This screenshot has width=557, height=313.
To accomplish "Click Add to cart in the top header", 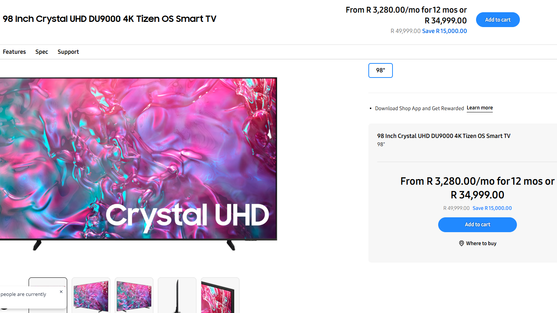I will (x=498, y=20).
